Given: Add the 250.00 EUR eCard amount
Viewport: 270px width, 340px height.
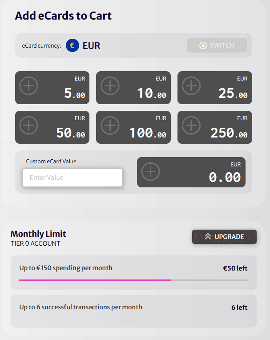Looking at the screenshot, I should (215, 127).
